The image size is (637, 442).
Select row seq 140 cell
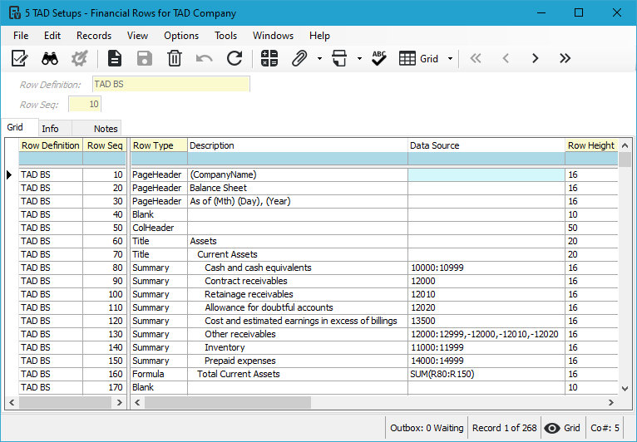pyautogui.click(x=105, y=347)
